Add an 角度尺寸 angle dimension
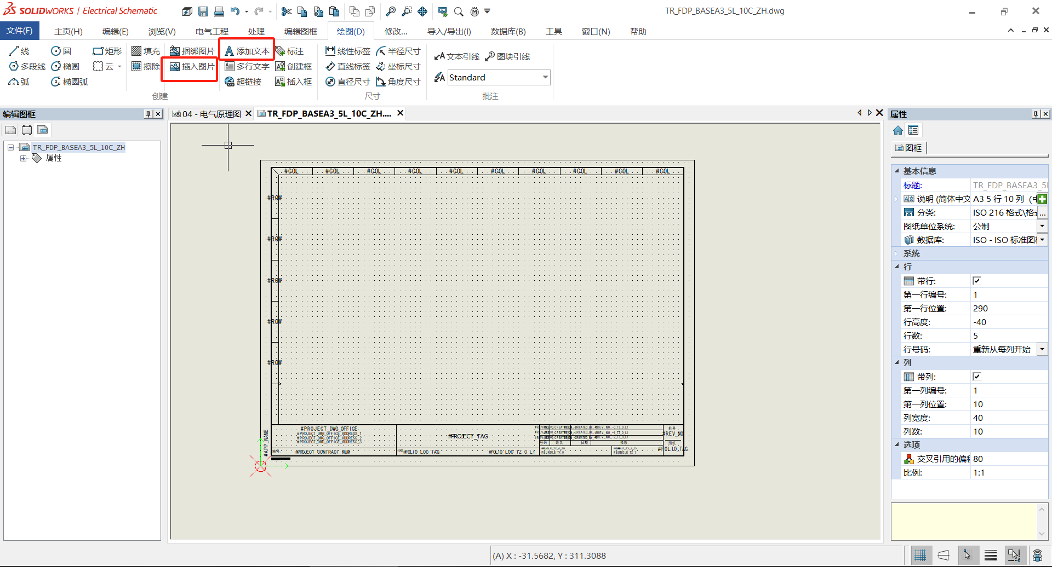This screenshot has height=567, width=1052. 398,82
